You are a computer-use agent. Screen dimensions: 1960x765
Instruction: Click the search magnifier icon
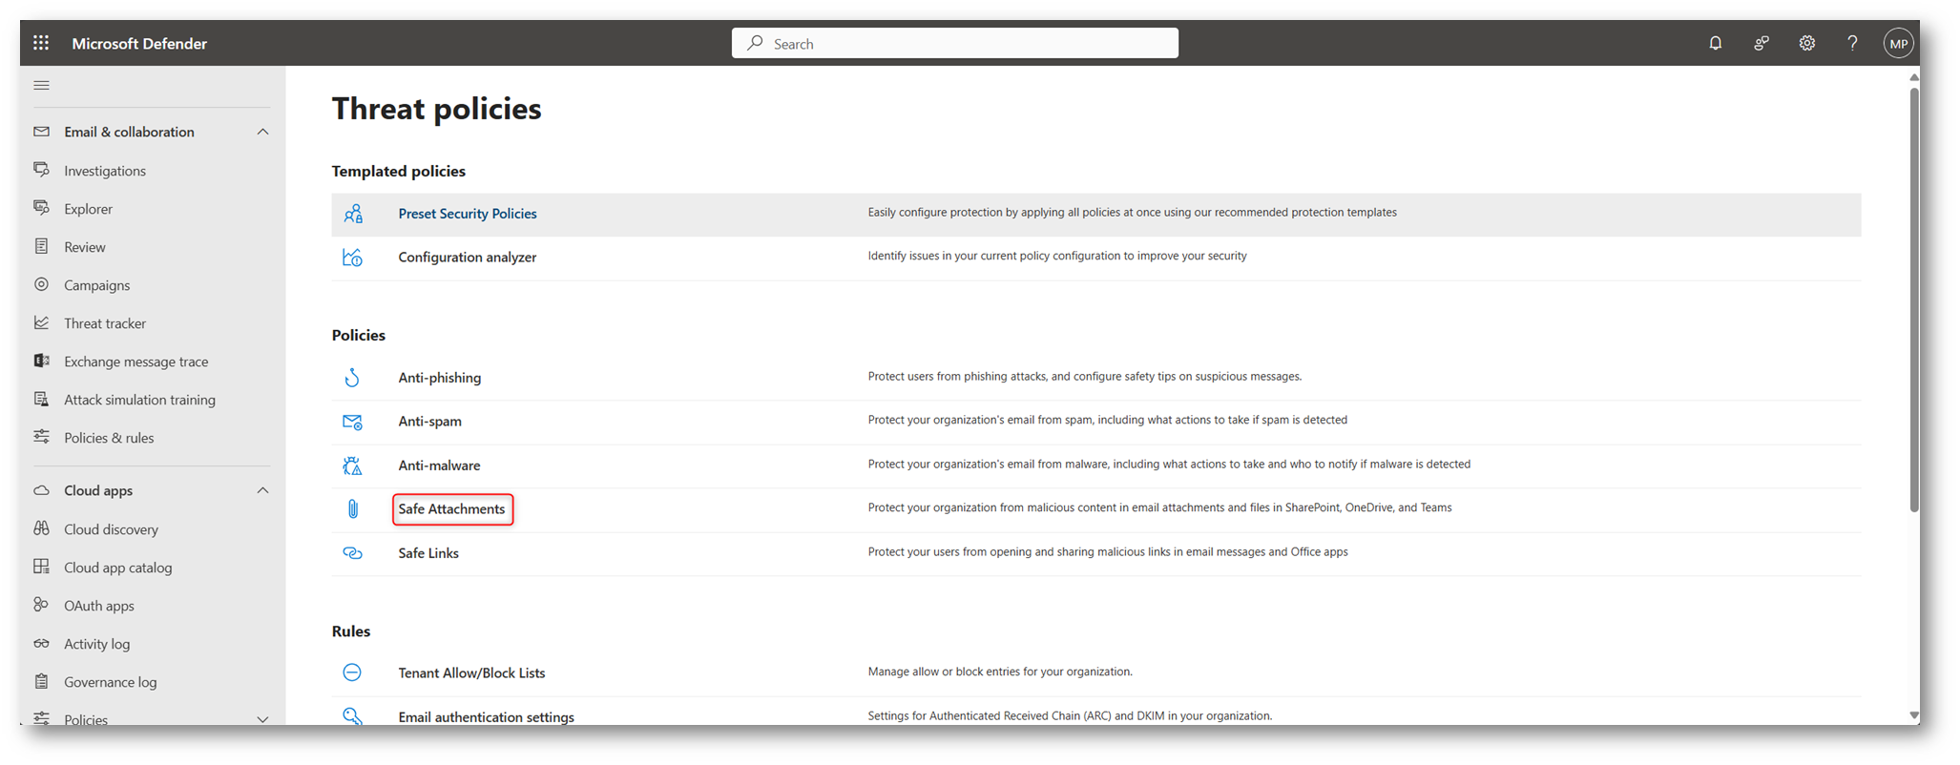coord(755,43)
